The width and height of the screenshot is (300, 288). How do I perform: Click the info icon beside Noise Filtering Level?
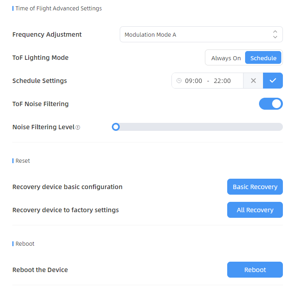78,128
